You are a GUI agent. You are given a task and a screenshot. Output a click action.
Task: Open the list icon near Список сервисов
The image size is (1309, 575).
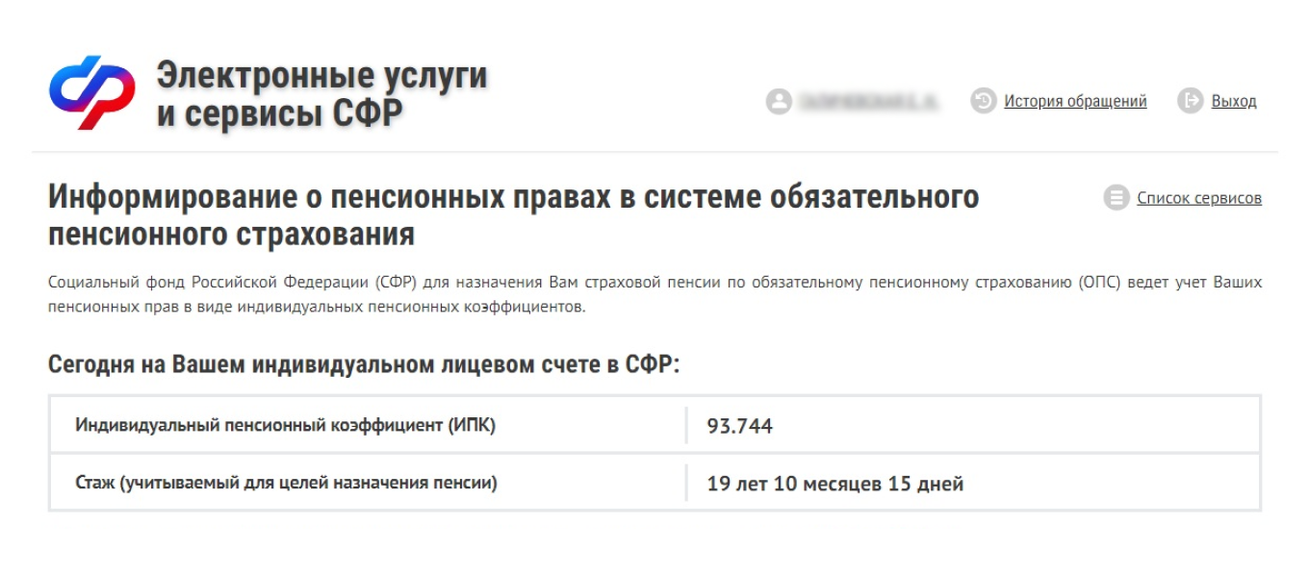pyautogui.click(x=1115, y=197)
